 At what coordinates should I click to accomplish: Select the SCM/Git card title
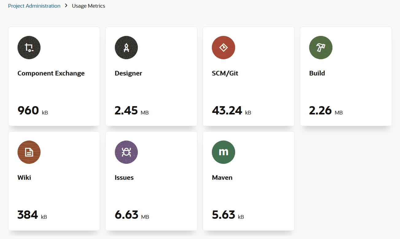225,73
